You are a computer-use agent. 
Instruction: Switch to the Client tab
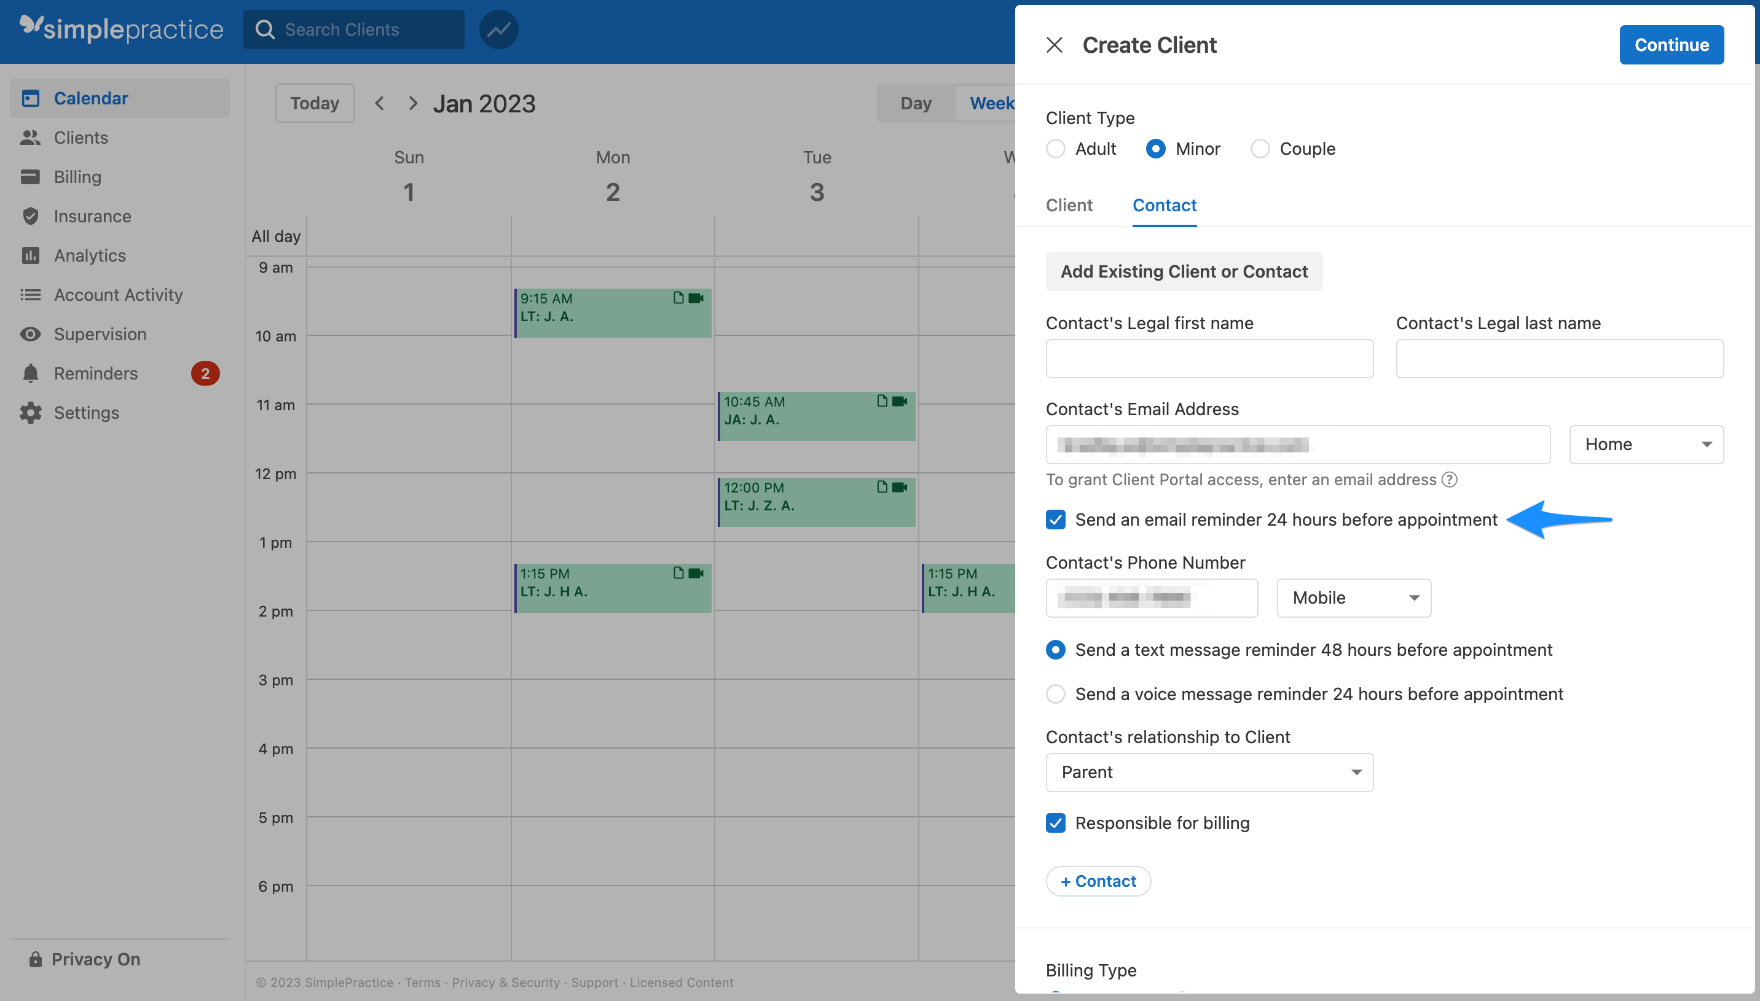click(1068, 205)
